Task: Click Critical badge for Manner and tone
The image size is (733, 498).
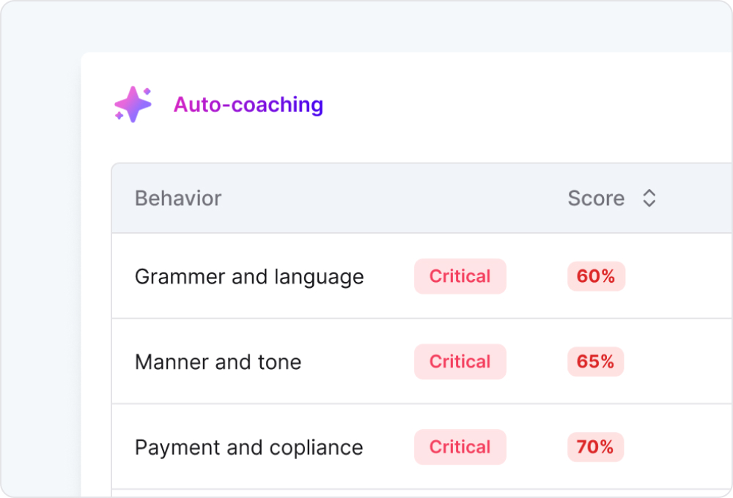Action: 460,362
